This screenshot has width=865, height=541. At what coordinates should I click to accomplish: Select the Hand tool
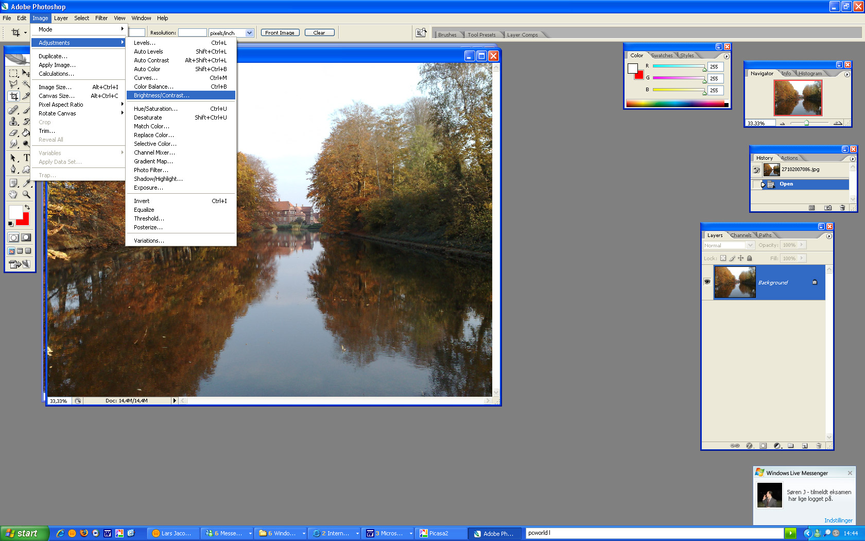pyautogui.click(x=13, y=195)
